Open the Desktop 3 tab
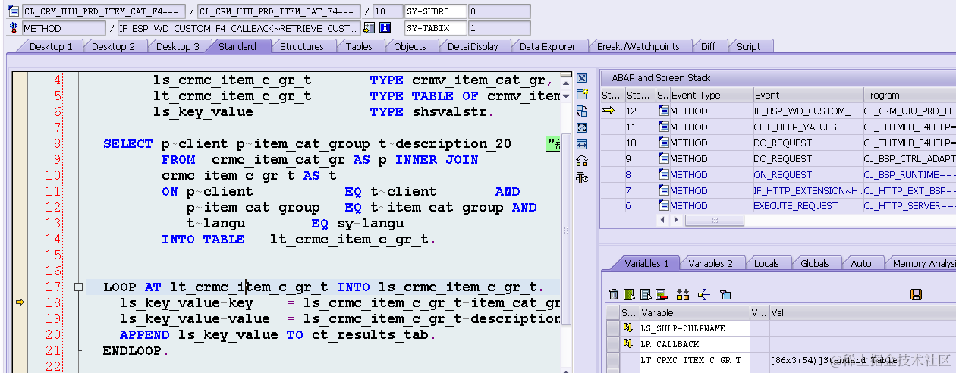956x373 pixels. coord(178,46)
